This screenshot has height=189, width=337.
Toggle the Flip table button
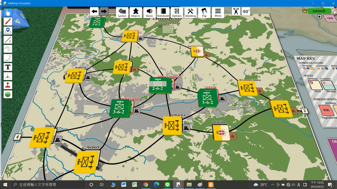click(x=204, y=12)
